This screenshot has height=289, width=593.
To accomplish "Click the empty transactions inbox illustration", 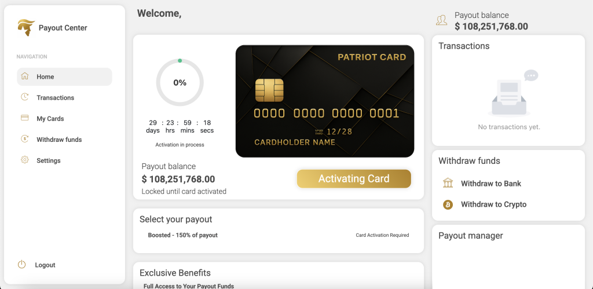I will click(509, 96).
